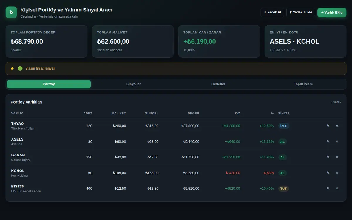Click the KCHOL ticker name
Image resolution: width=352 pixels, height=220 pixels.
coord(18,171)
